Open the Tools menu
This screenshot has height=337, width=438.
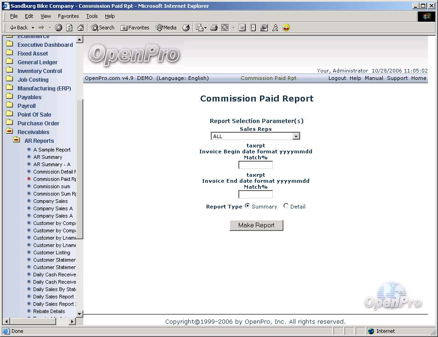[x=92, y=16]
